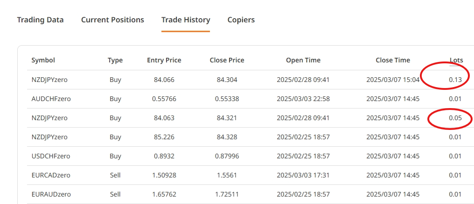Click the 1.5561 close price cell
The height and width of the screenshot is (204, 474).
click(x=227, y=175)
